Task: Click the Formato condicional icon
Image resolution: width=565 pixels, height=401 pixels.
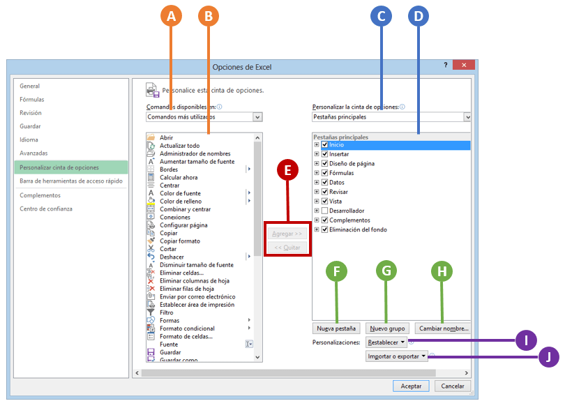Action: pos(151,328)
